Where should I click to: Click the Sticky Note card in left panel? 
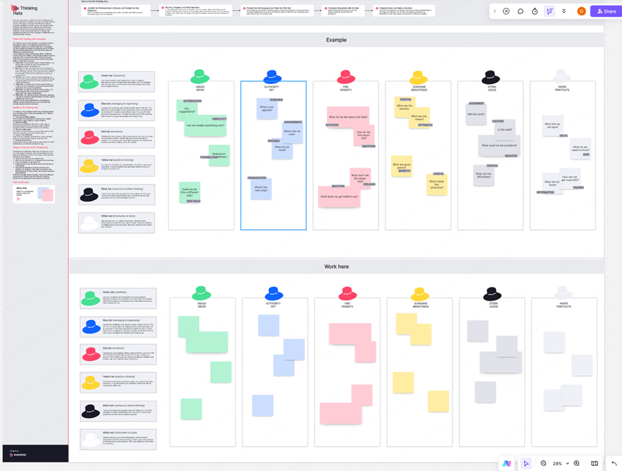pos(34,194)
